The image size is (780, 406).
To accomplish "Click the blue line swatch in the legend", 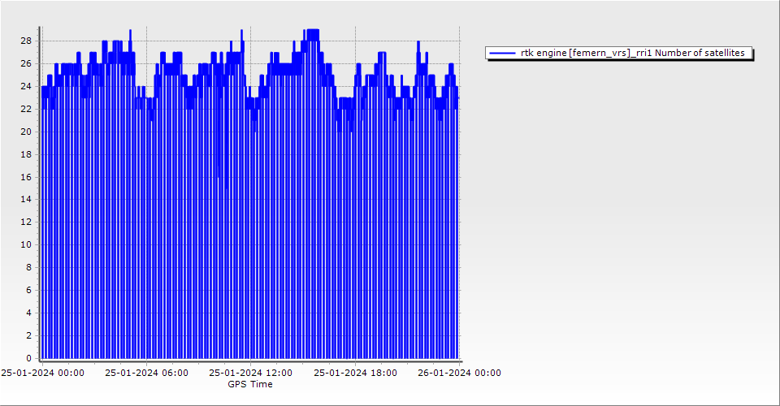I will tap(502, 53).
